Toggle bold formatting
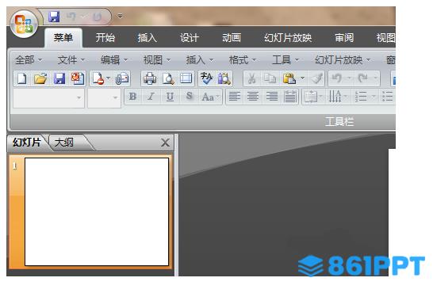 click(x=132, y=97)
